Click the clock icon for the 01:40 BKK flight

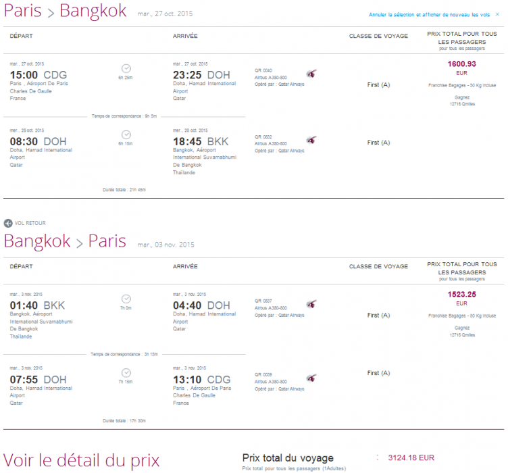point(126,298)
